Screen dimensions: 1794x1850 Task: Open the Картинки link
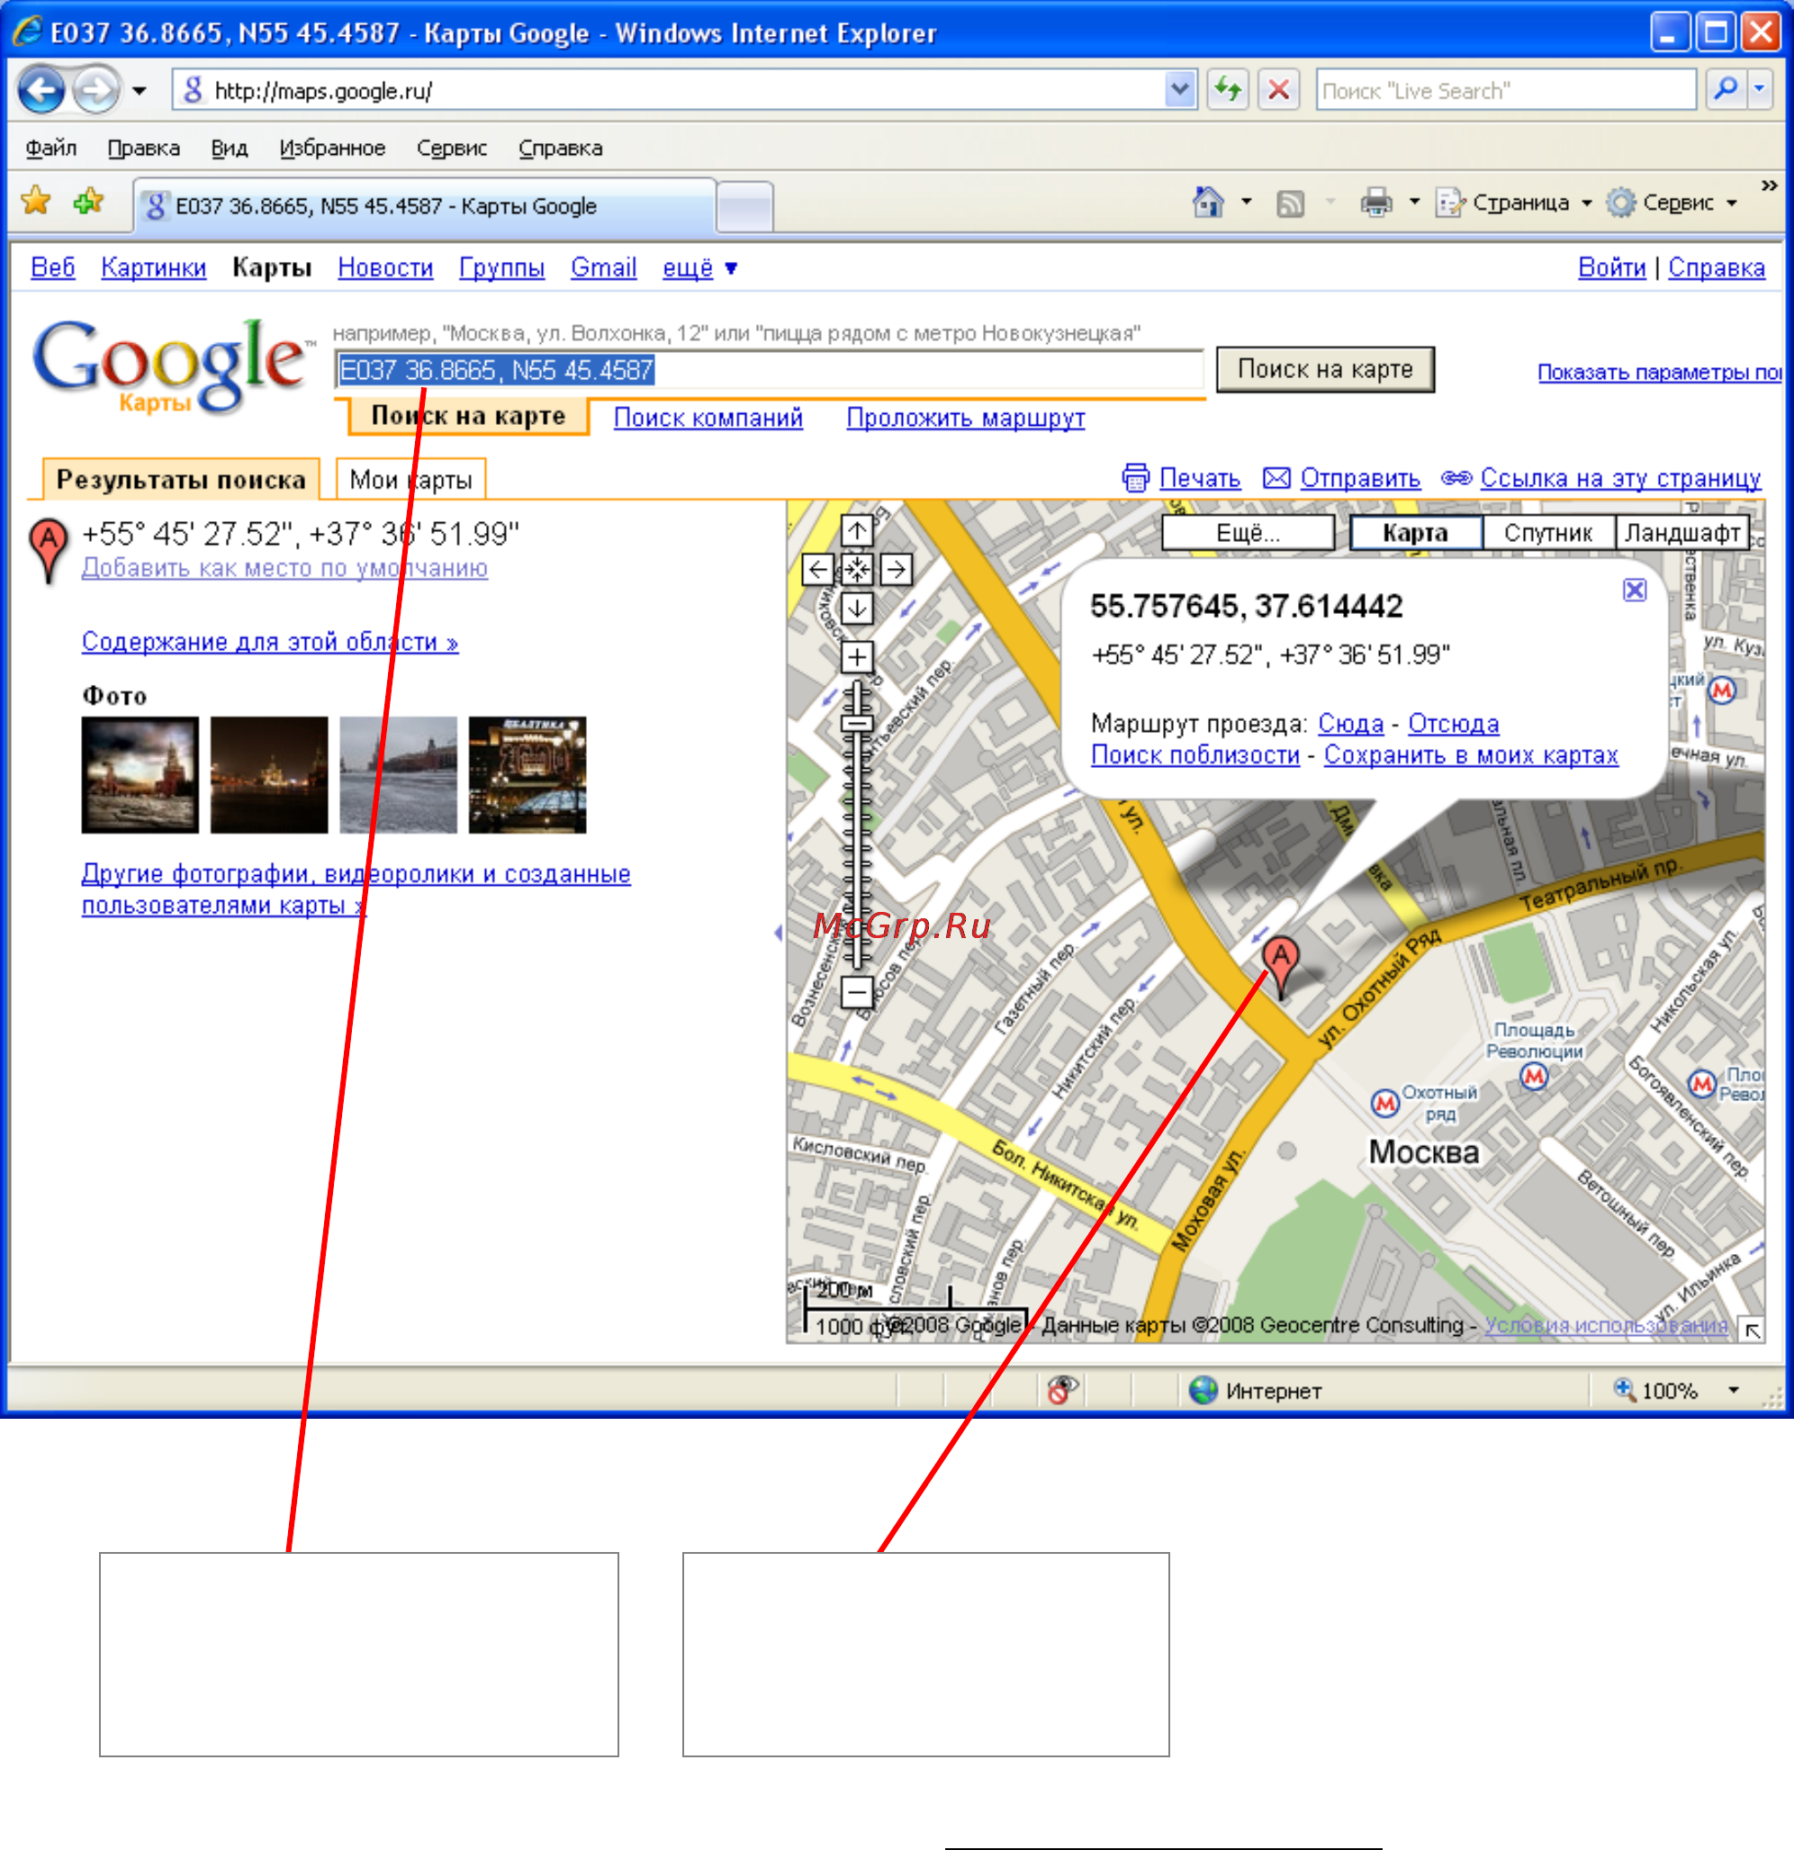pyautogui.click(x=154, y=268)
